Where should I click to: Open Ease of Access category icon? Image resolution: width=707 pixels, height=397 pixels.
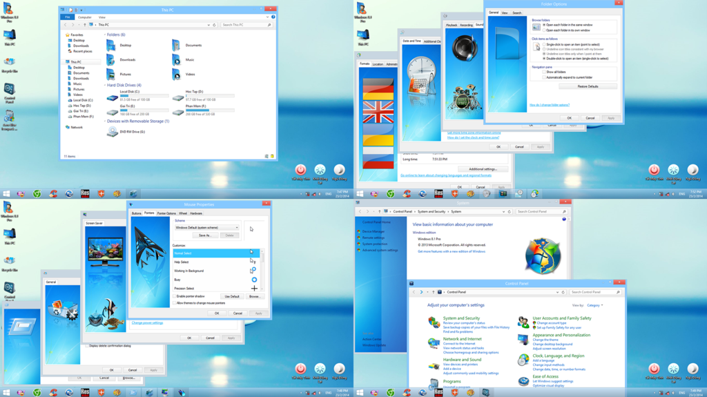pyautogui.click(x=523, y=380)
